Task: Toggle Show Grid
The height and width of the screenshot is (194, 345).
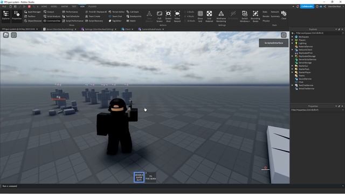Action: pos(200,16)
